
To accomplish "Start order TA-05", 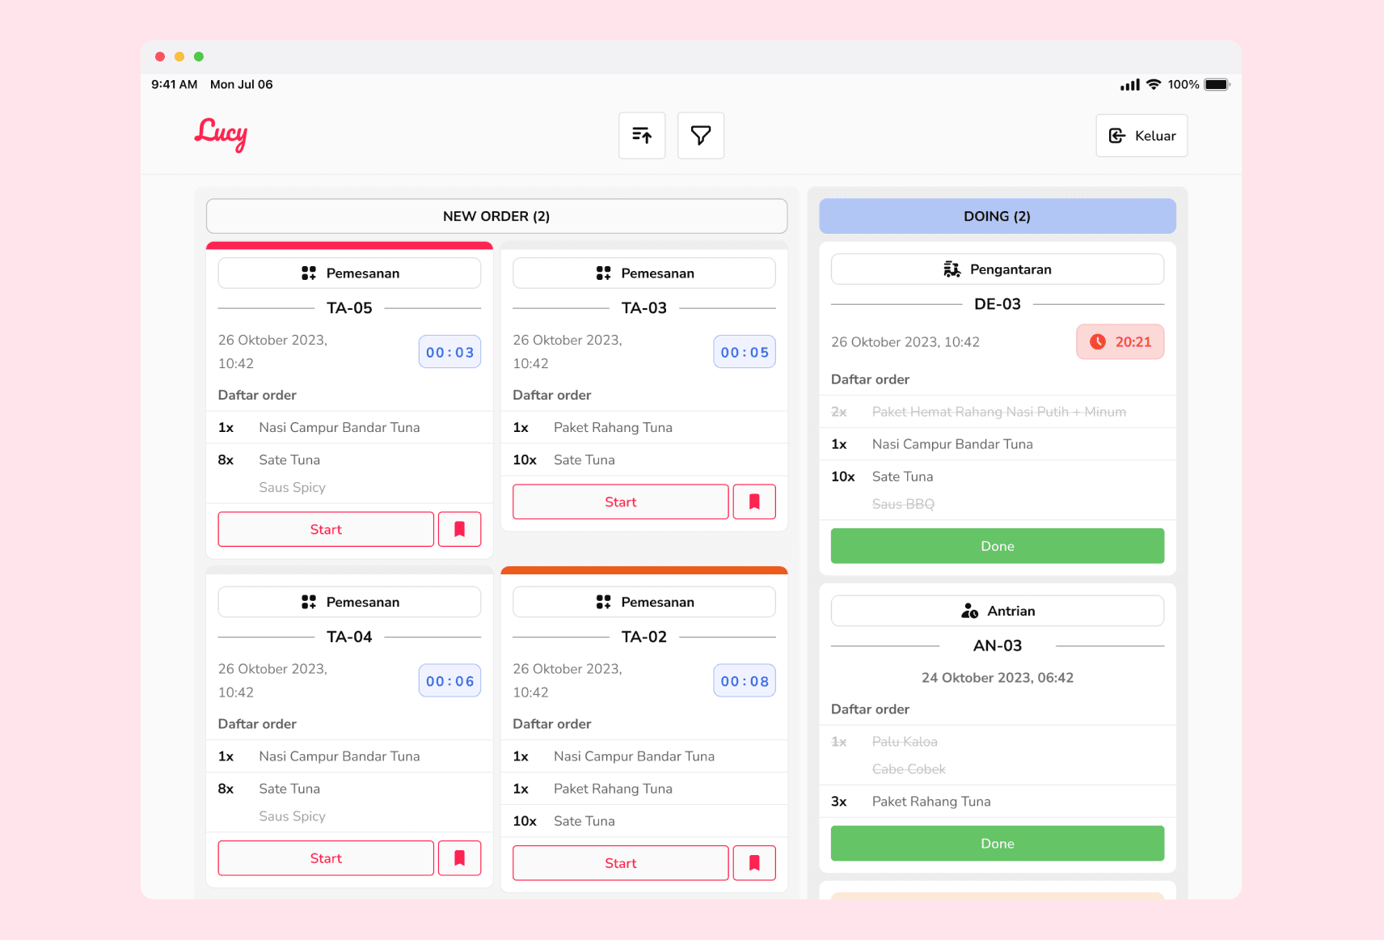I will (x=326, y=529).
